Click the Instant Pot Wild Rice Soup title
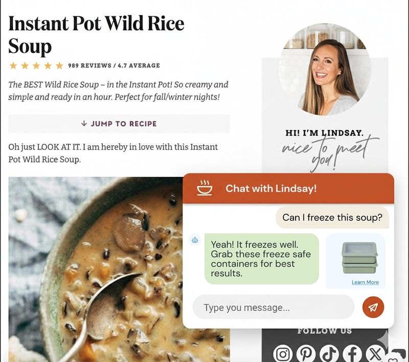The image size is (409, 362). pos(96,35)
